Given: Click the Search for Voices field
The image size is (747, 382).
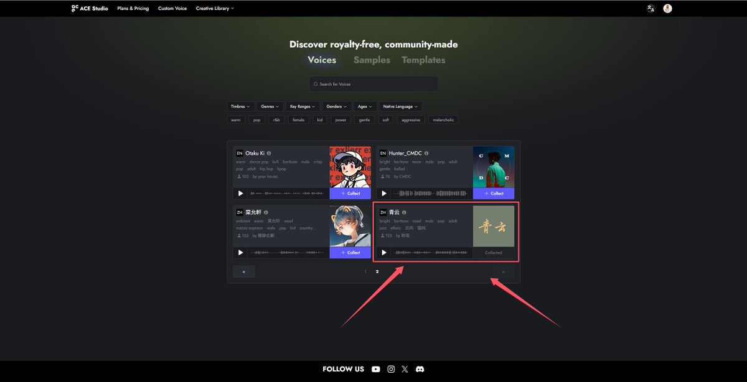Looking at the screenshot, I should point(374,84).
